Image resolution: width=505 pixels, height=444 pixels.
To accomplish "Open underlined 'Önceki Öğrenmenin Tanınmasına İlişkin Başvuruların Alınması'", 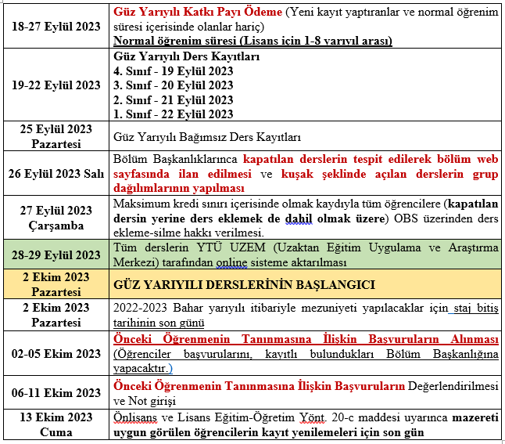I will click(x=306, y=339).
